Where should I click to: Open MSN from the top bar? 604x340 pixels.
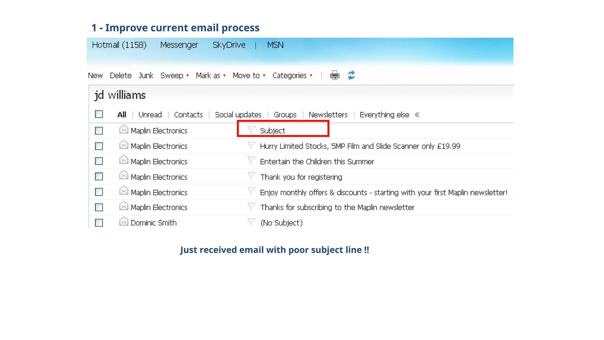tap(275, 45)
